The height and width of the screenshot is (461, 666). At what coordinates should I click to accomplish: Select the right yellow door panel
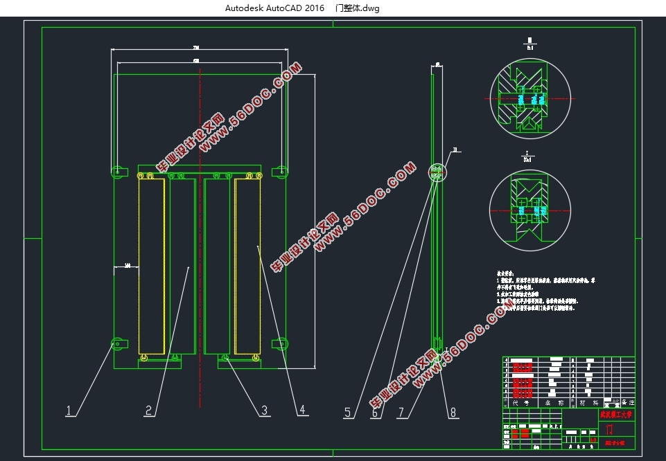point(247,266)
